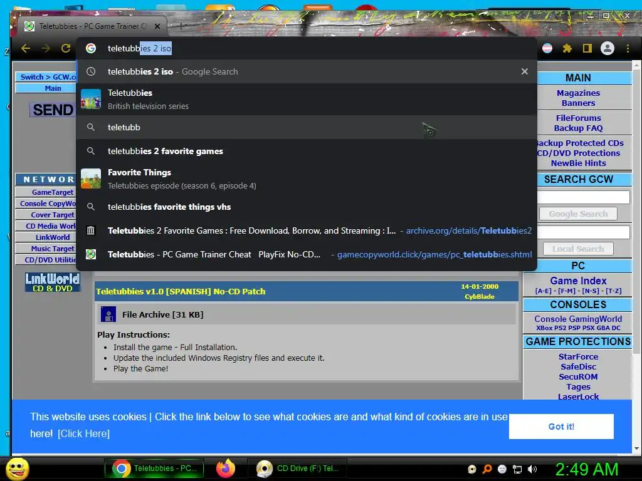Viewport: 642px width, 481px height.
Task: Select 'teletubbies favorite things vhs' suggestion
Action: pos(307,207)
